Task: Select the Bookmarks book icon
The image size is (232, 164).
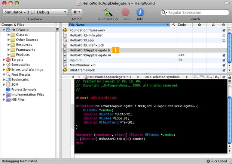Action: coord(8,79)
